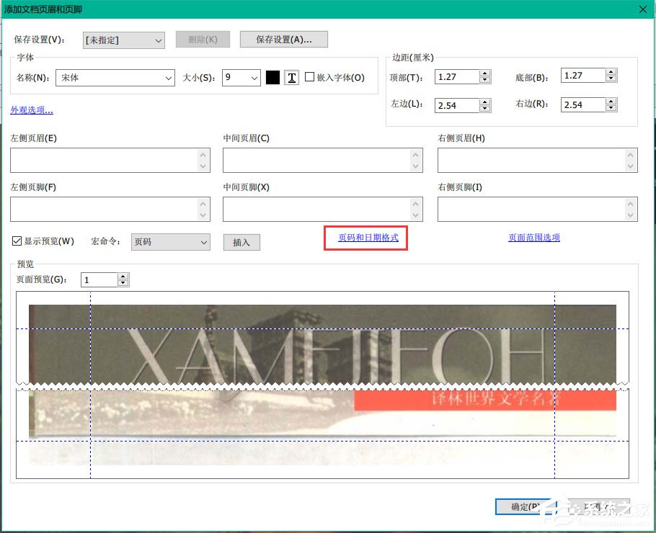
Task: Uncheck the 显示预览(W) checkbox
Action: point(17,241)
